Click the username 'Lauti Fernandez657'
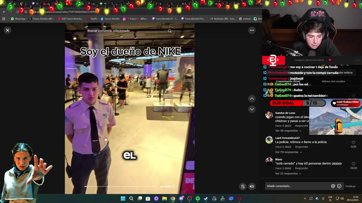Viewport: 362px width, 203px height. [x=287, y=138]
